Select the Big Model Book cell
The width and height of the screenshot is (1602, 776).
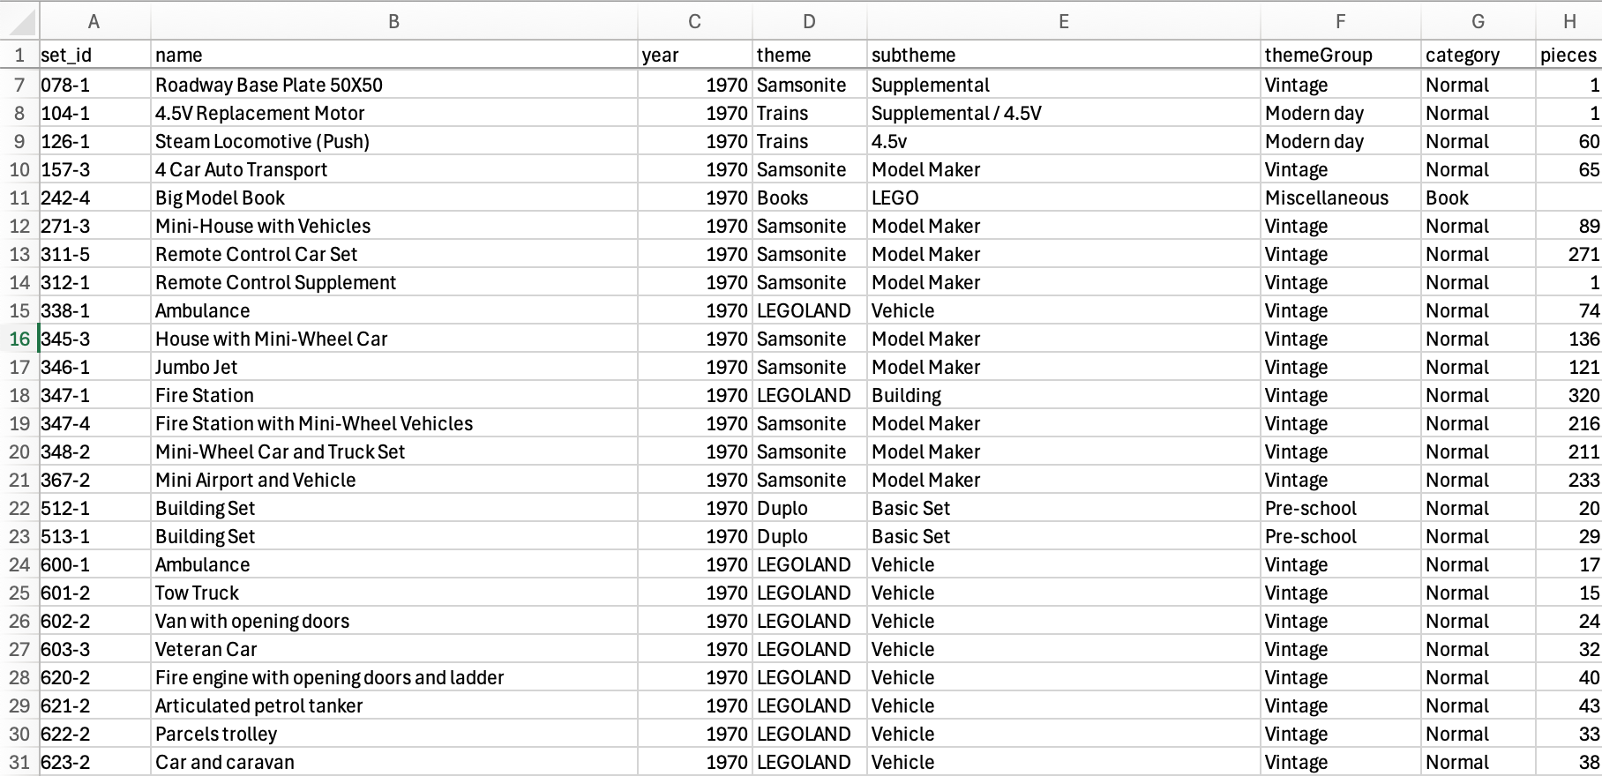pos(394,198)
